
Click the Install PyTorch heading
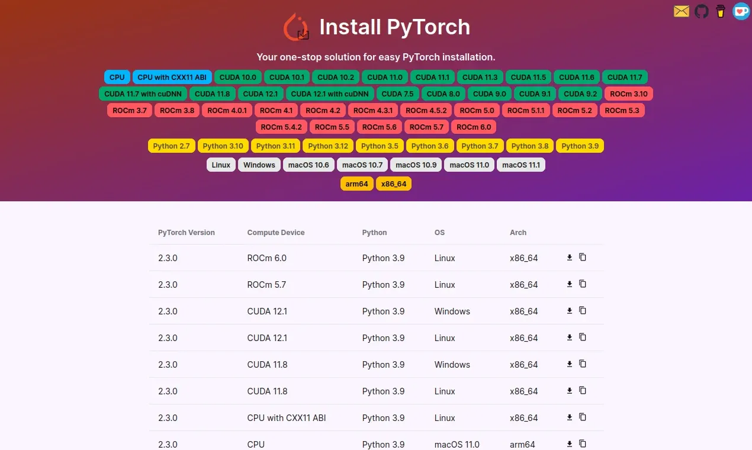pyautogui.click(x=394, y=27)
